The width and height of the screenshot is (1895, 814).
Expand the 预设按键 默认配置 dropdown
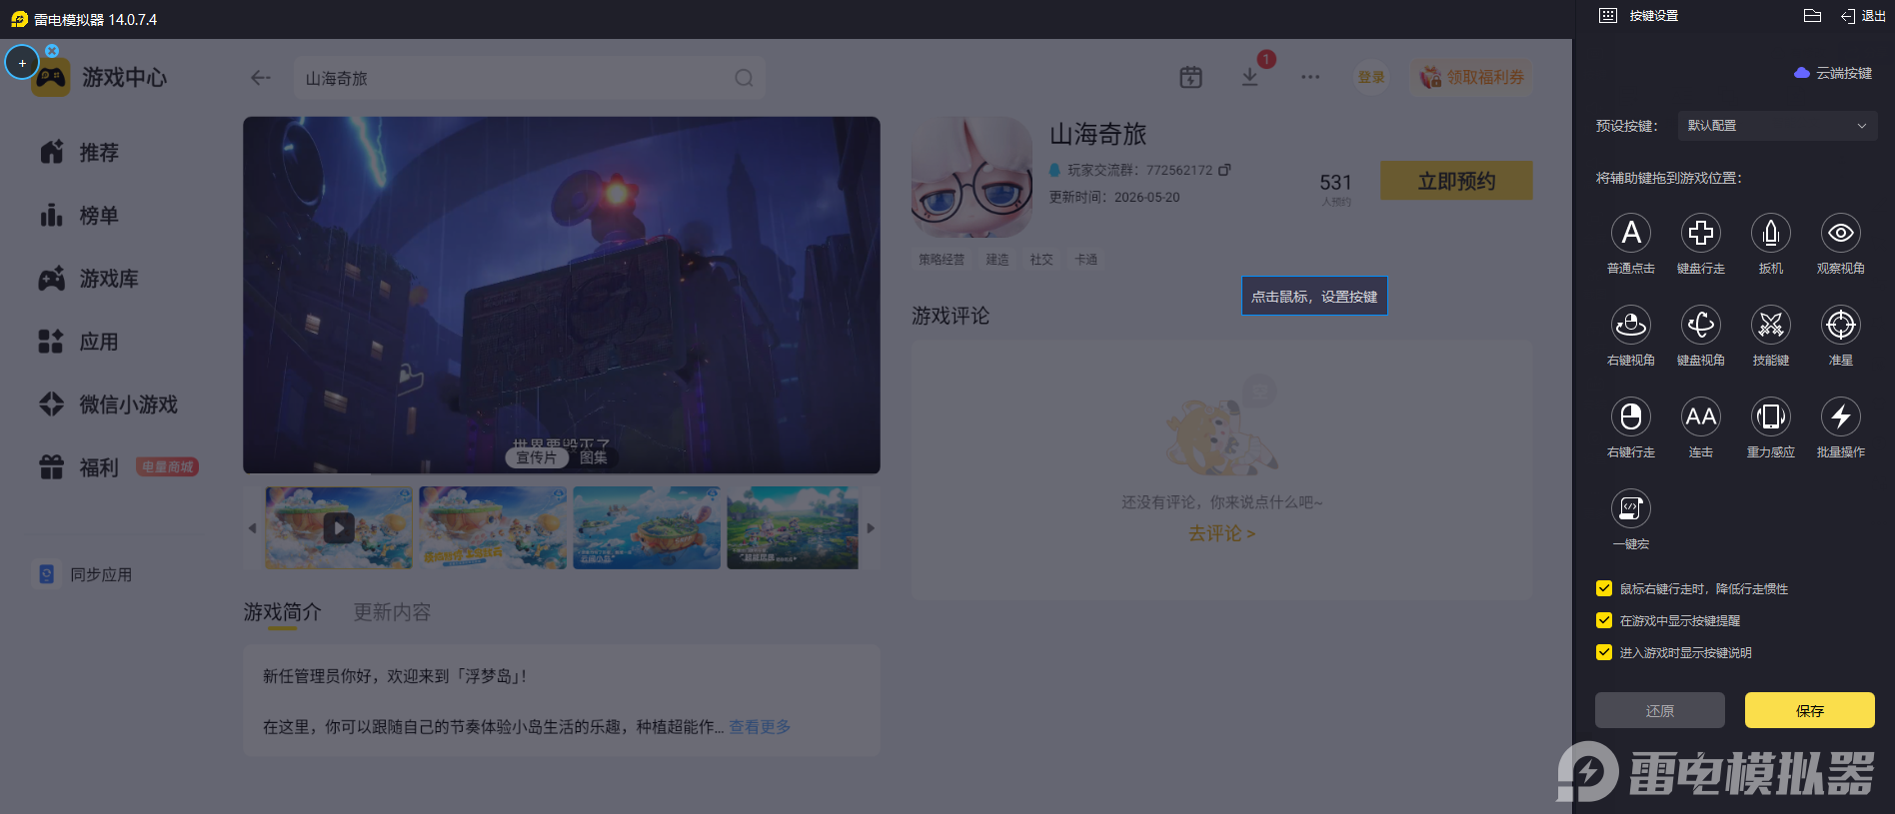[x=1777, y=126]
